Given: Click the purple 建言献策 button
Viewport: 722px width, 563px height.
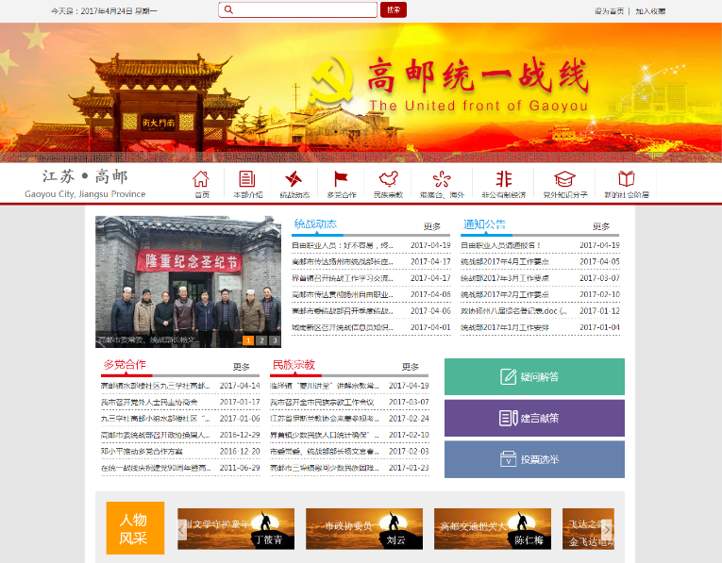Looking at the screenshot, I should click(534, 419).
